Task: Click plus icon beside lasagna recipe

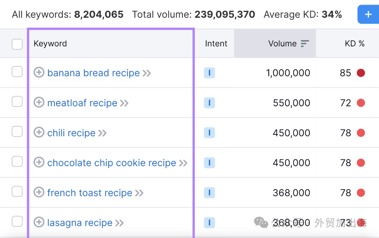Action: click(39, 222)
